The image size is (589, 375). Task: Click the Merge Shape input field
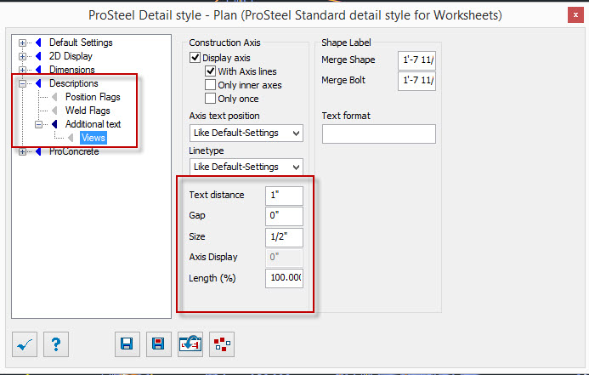tap(416, 60)
